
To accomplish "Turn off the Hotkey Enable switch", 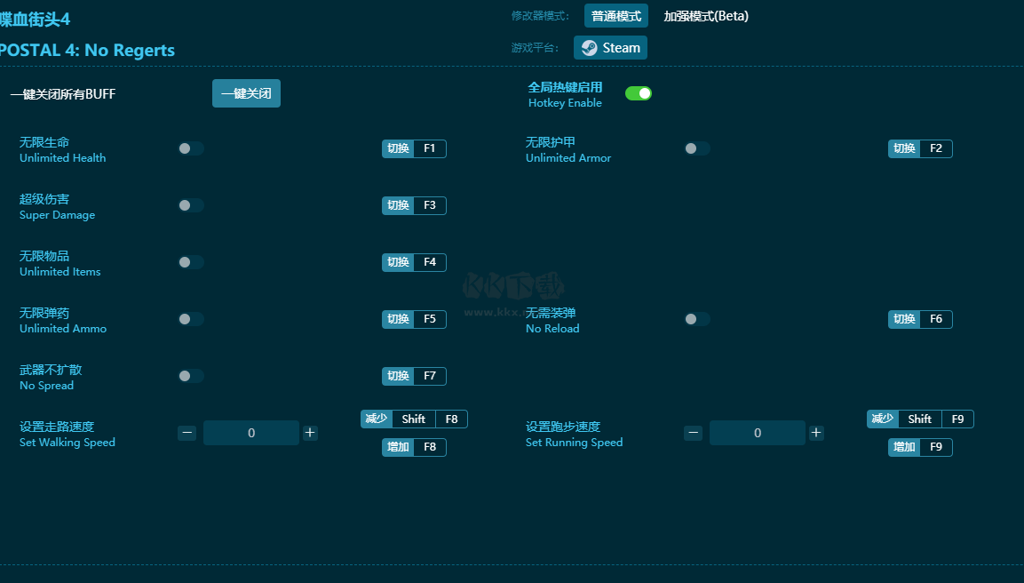I will tap(638, 93).
